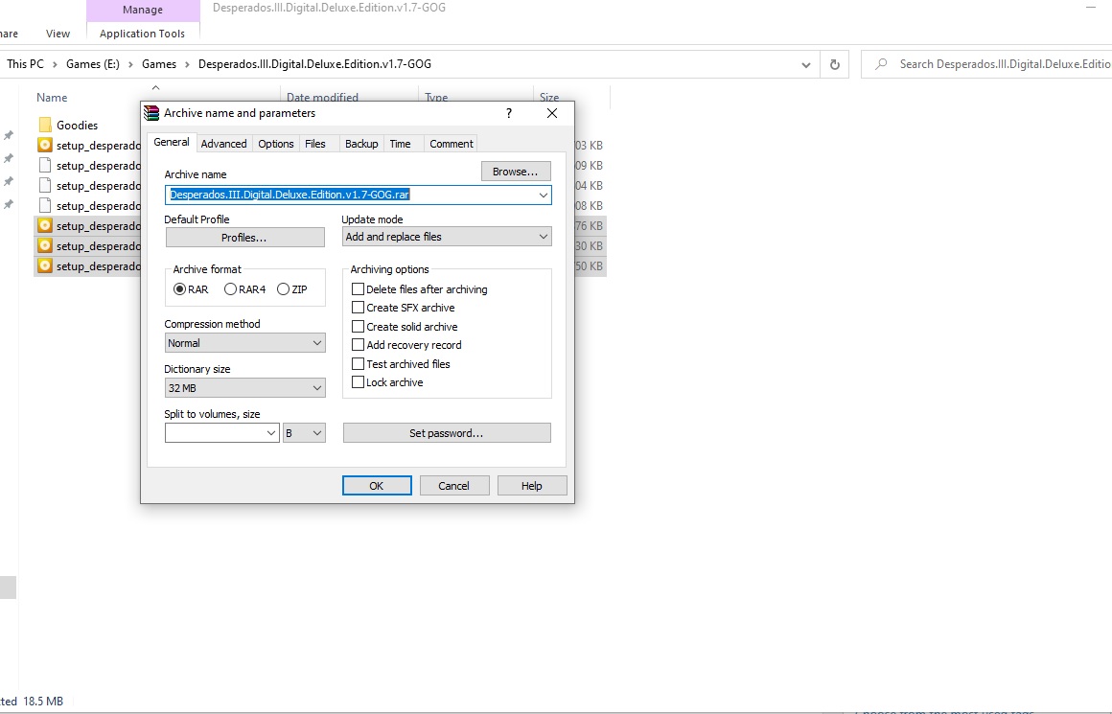Select the ZIP archive format radio button
The height and width of the screenshot is (714, 1112).
click(284, 288)
